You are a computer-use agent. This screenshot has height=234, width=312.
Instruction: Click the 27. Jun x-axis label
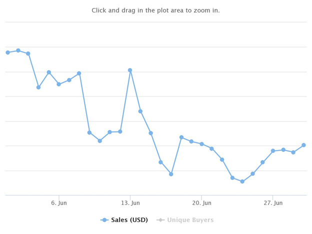tap(273, 203)
